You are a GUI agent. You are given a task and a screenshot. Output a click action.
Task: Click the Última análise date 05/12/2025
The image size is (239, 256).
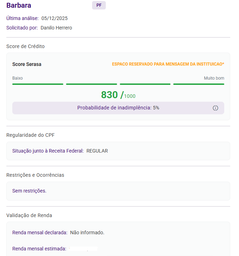pos(54,18)
